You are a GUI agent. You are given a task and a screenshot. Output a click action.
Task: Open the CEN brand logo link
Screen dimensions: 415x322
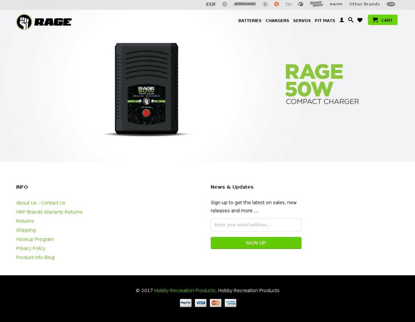[x=211, y=4]
